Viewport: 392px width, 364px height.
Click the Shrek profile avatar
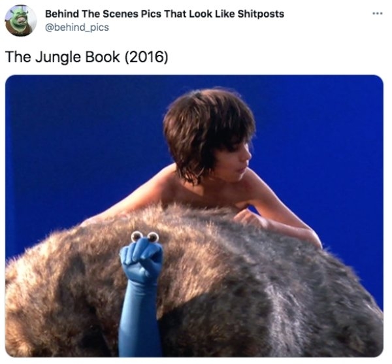click(20, 20)
